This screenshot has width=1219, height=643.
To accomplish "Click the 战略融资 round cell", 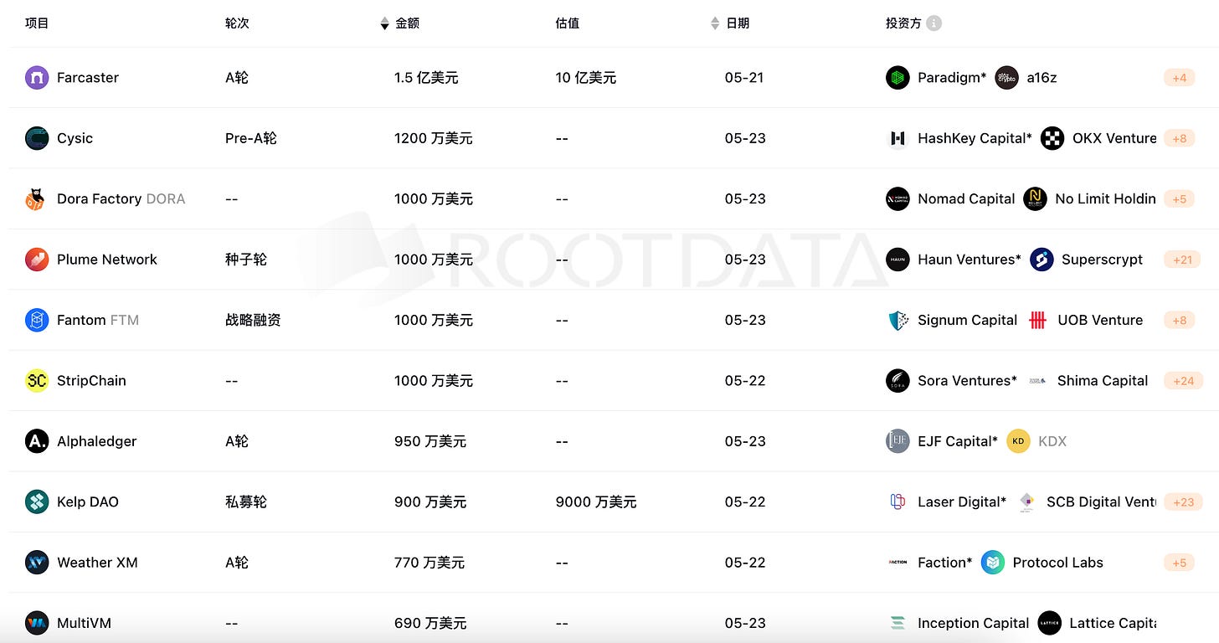I will tap(253, 320).
